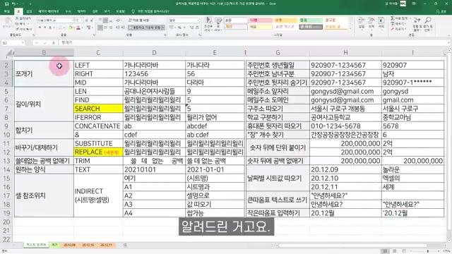Open the Formulas ribbon tab

68,11
